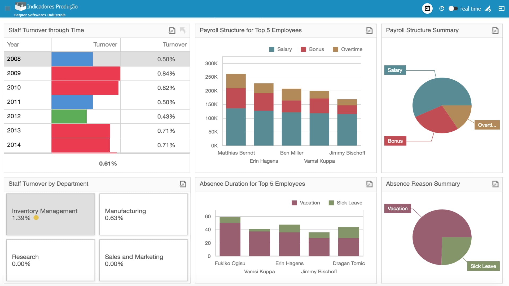Export the Staff Turnover by Department panel
The height and width of the screenshot is (286, 509).
[x=183, y=184]
